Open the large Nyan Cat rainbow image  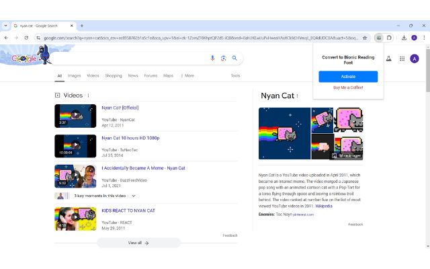point(284,133)
